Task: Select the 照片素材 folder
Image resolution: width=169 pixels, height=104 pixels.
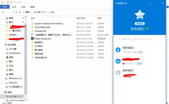Action: coord(39,50)
